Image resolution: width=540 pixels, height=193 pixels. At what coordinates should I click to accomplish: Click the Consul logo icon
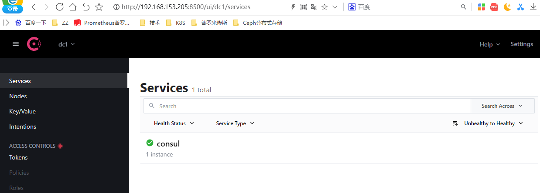pyautogui.click(x=34, y=44)
